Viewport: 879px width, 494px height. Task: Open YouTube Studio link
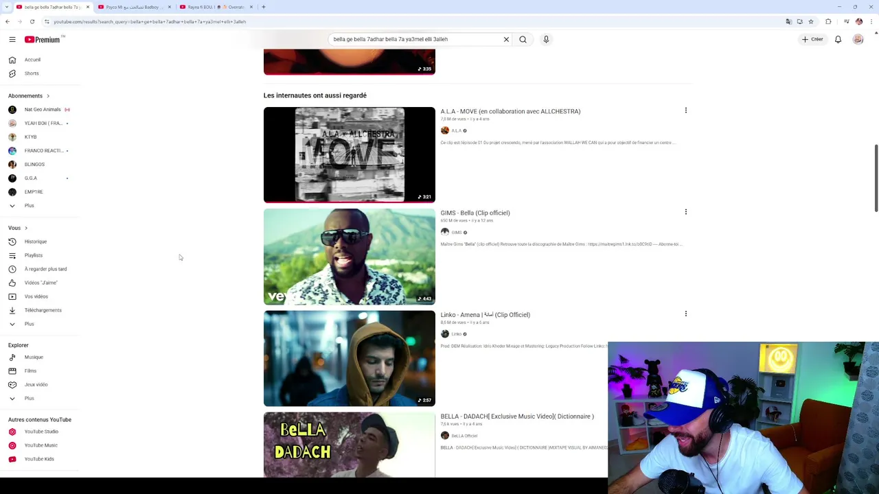coord(41,432)
